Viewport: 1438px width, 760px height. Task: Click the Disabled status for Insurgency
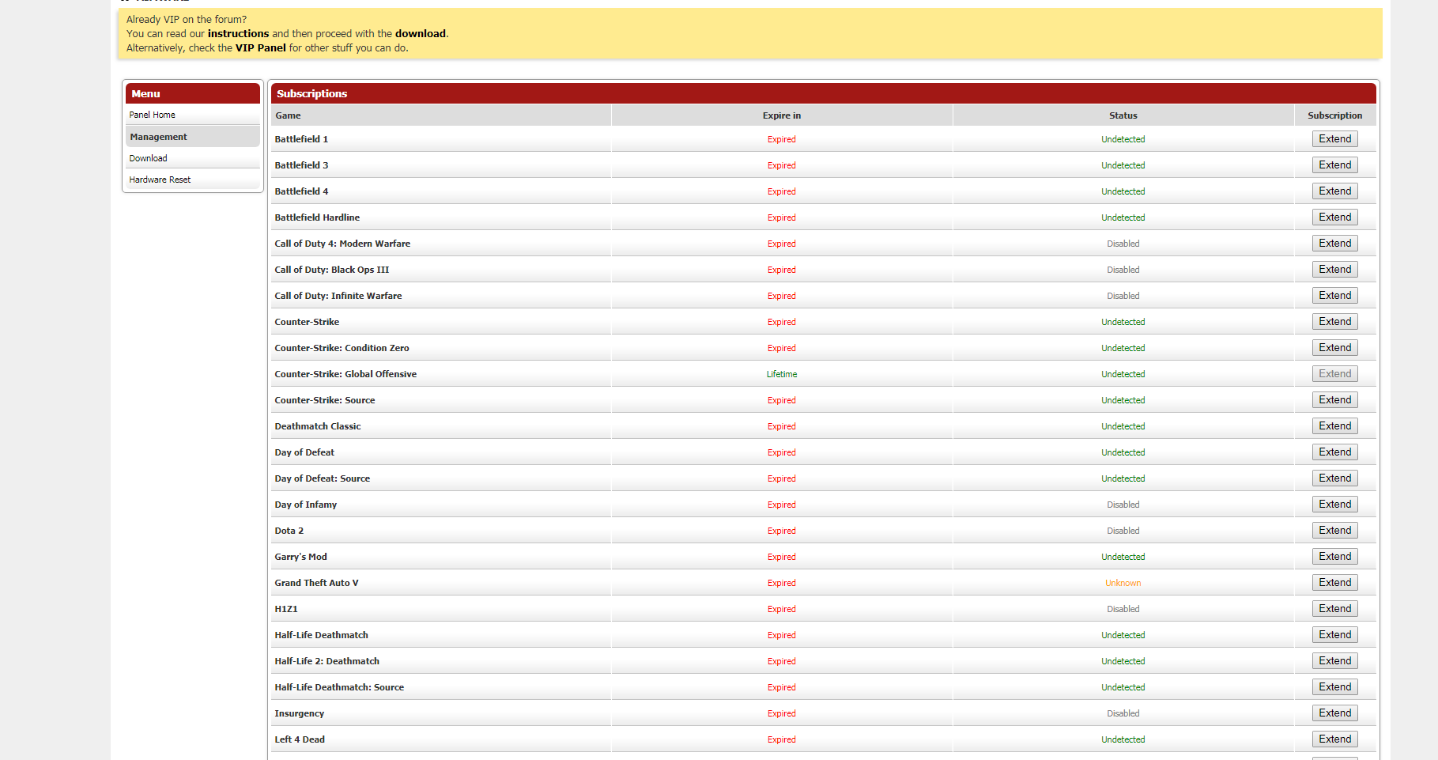tap(1123, 713)
